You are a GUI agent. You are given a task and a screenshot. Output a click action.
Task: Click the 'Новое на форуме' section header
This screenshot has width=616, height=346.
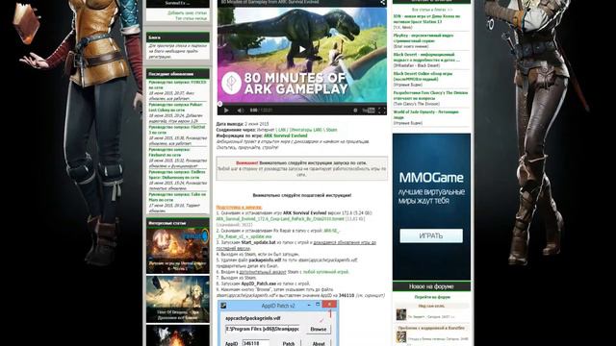coord(431,286)
